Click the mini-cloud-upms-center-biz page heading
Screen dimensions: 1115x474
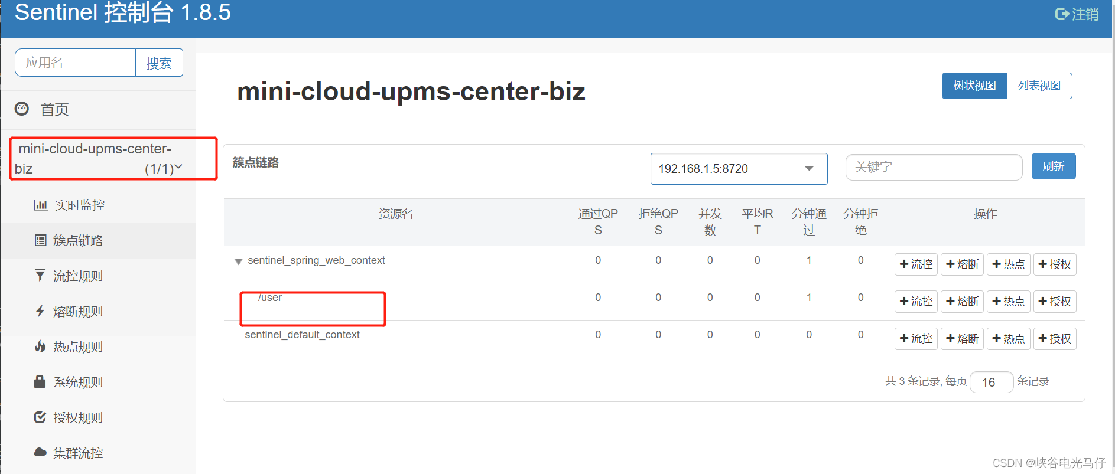411,91
